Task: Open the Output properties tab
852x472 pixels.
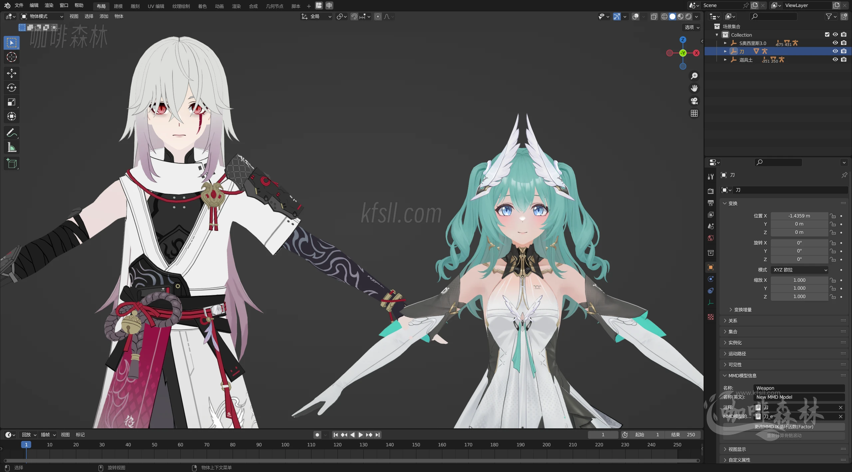Action: tap(711, 203)
